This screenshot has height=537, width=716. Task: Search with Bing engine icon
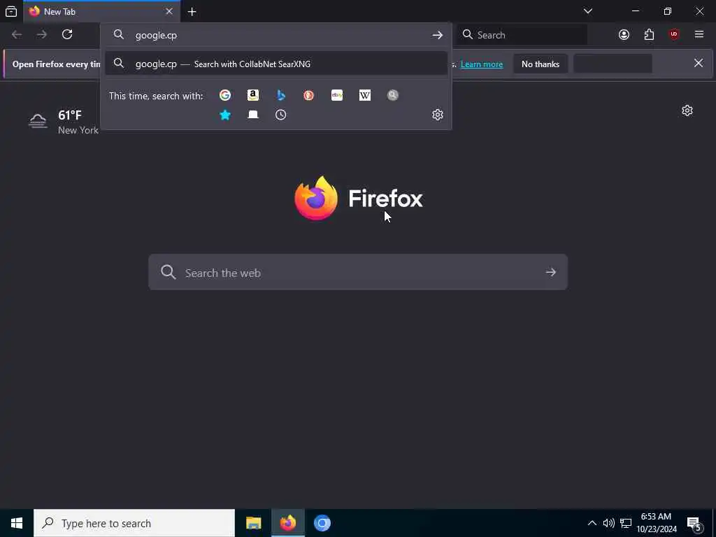[281, 95]
